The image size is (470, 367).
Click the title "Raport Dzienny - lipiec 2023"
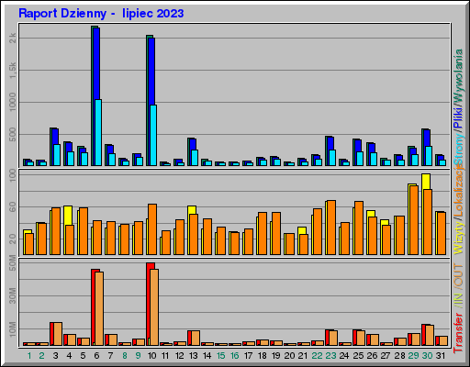tap(101, 14)
